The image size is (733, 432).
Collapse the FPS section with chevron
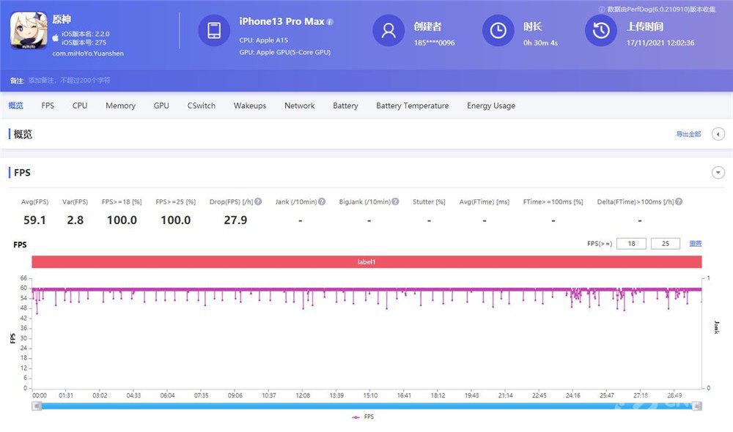pyautogui.click(x=718, y=173)
